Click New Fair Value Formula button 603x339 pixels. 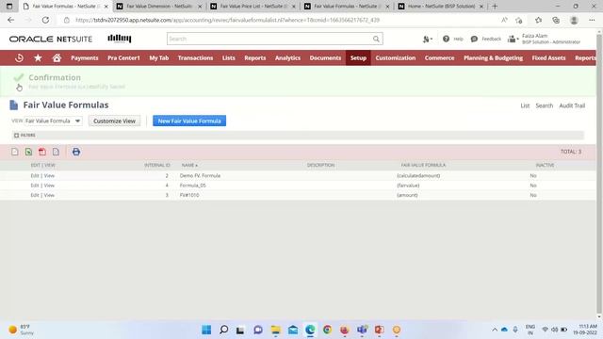click(189, 121)
